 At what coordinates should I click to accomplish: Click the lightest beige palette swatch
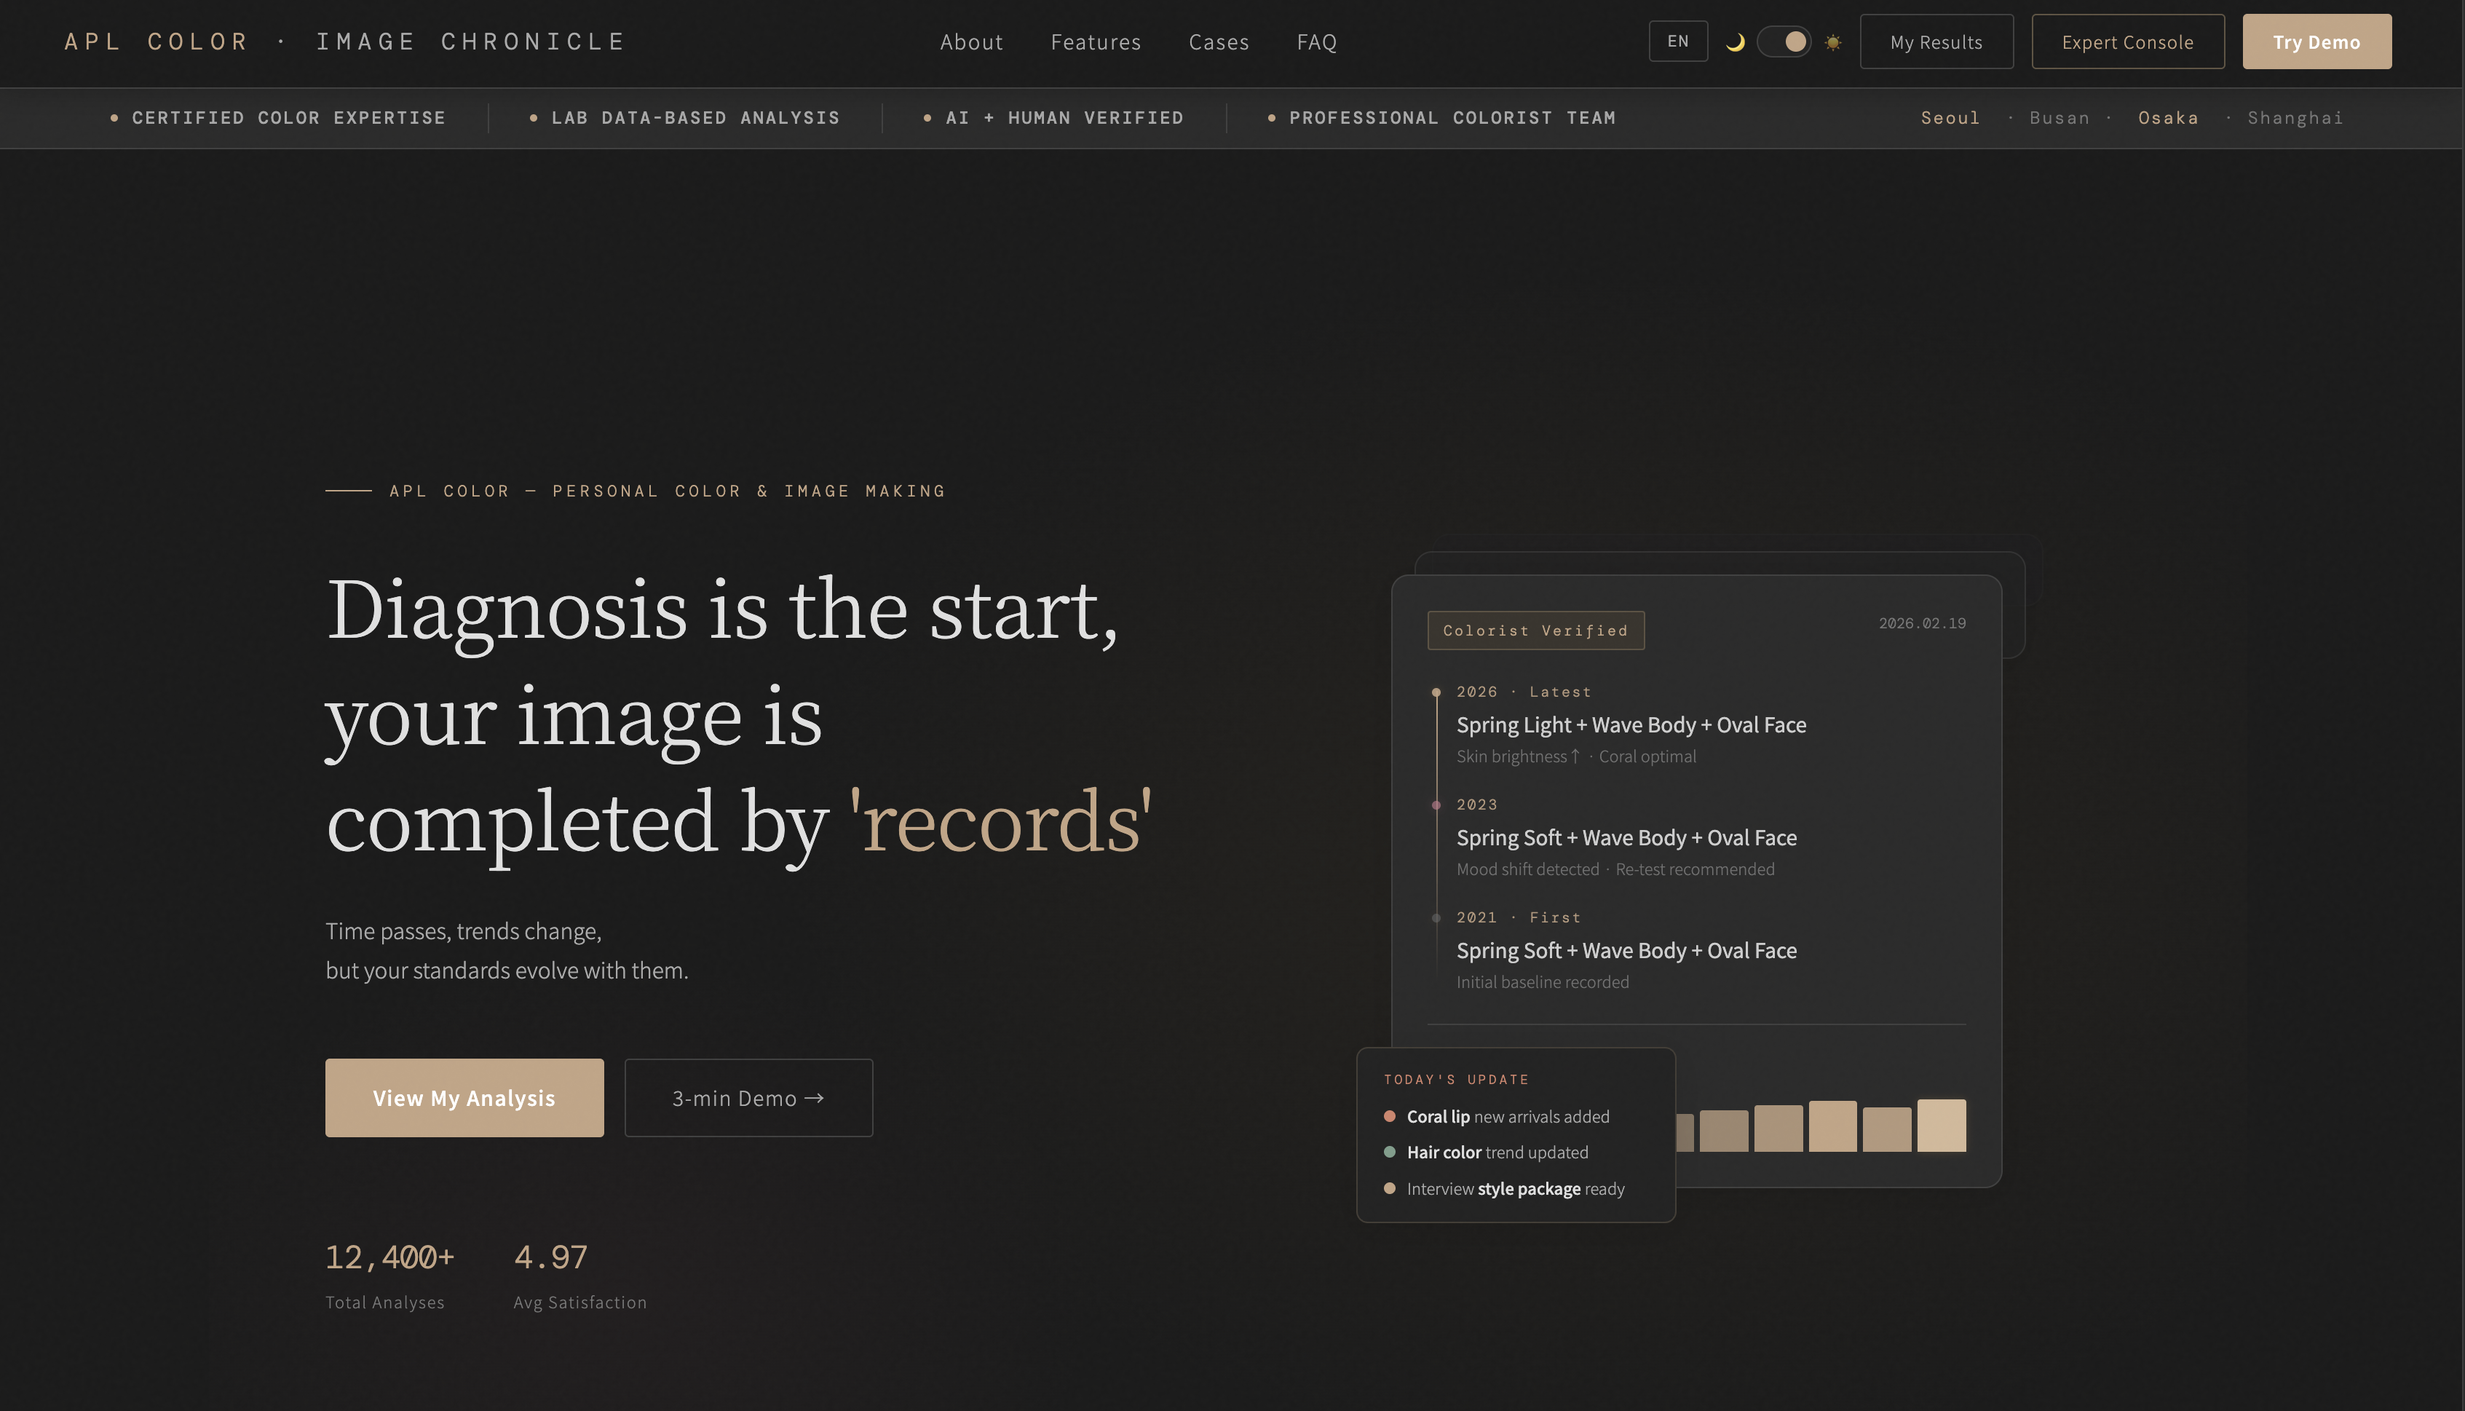(x=1941, y=1124)
